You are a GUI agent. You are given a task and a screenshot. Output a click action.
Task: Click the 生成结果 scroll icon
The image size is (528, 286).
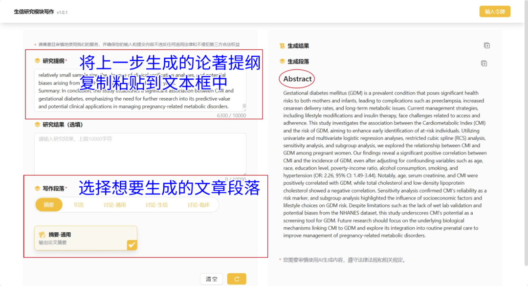point(282,46)
